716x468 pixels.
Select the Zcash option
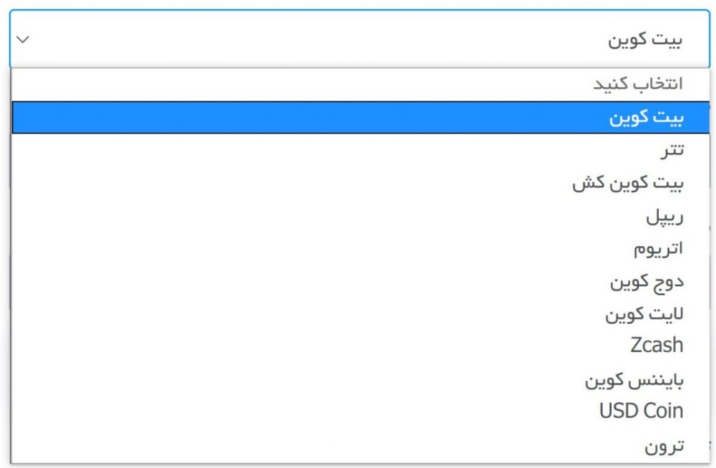360,345
